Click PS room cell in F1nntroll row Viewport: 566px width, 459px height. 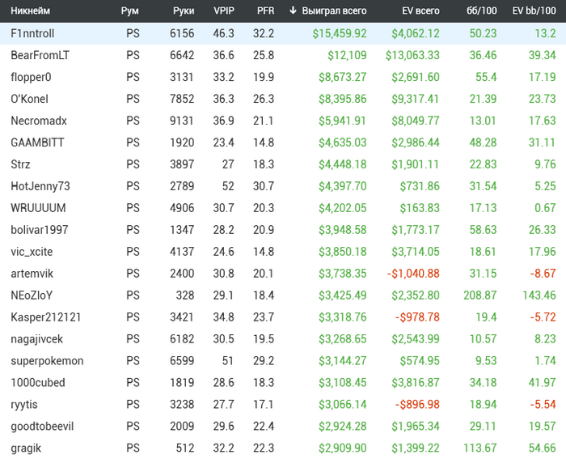(x=133, y=34)
